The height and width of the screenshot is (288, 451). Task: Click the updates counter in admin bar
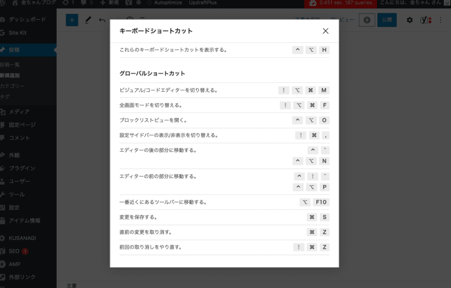point(68,3)
